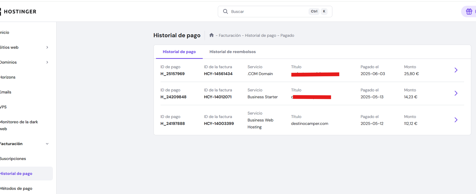Open Horizons in the sidebar
This screenshot has height=194, width=476.
point(8,77)
